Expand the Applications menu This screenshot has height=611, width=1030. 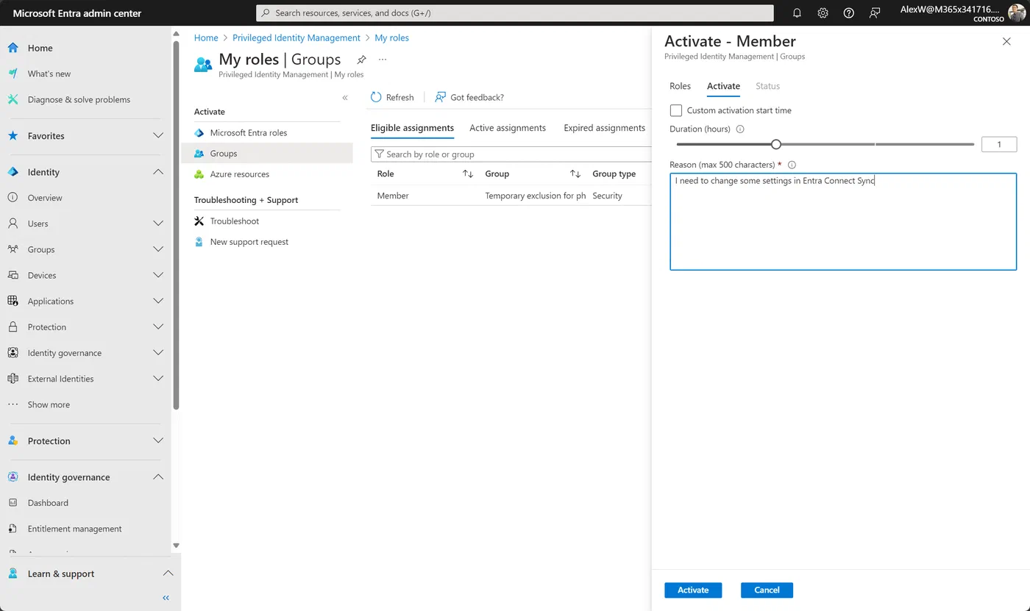158,301
